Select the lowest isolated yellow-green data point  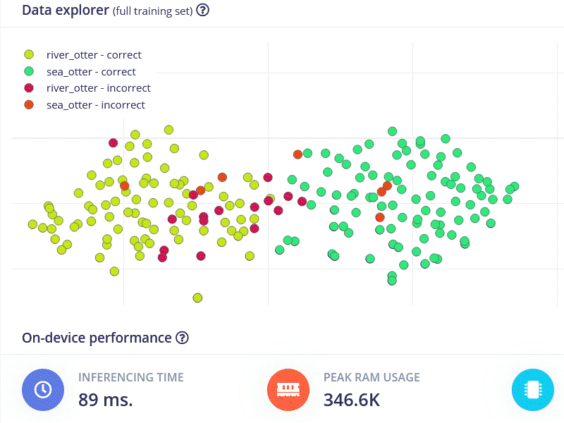(197, 298)
